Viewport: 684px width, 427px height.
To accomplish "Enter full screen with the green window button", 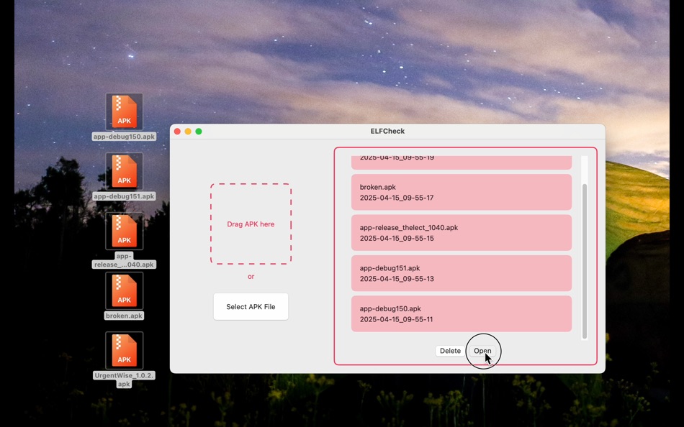I will pyautogui.click(x=199, y=132).
